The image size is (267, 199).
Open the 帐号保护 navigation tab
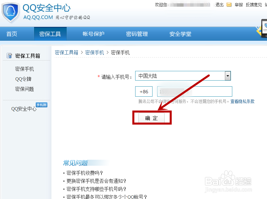(x=93, y=34)
